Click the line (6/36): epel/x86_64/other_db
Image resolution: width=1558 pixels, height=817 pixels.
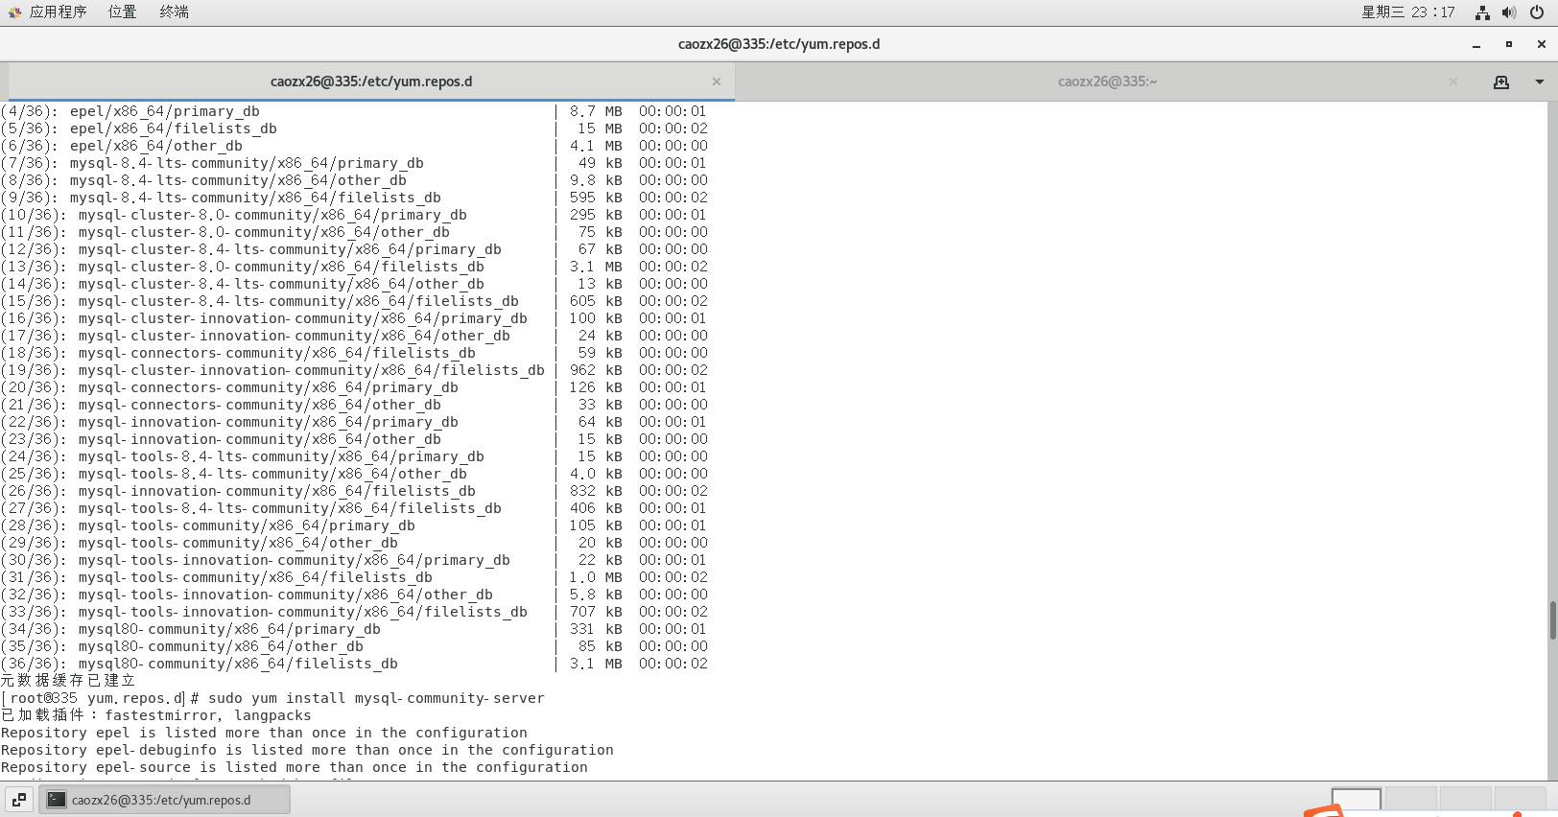(x=354, y=146)
